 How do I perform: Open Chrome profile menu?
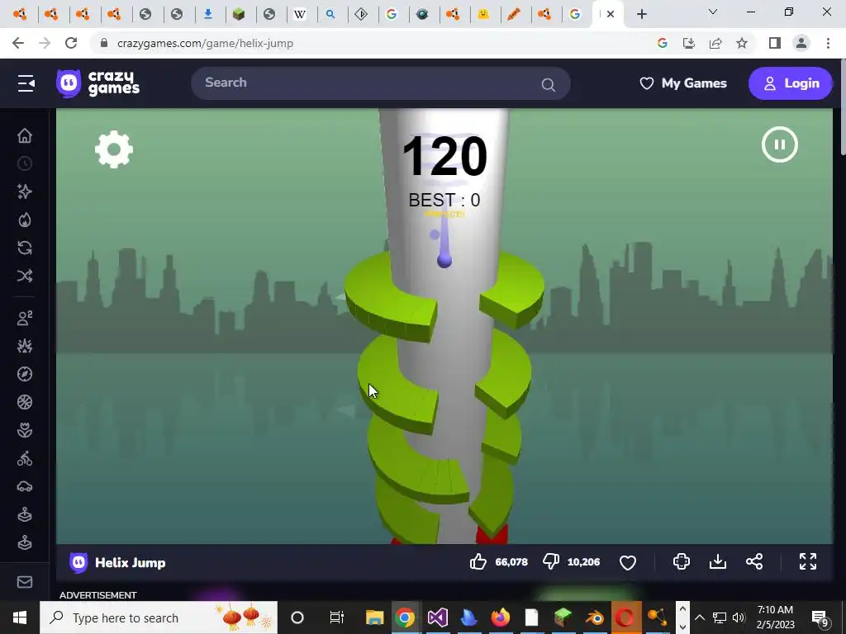pos(801,43)
